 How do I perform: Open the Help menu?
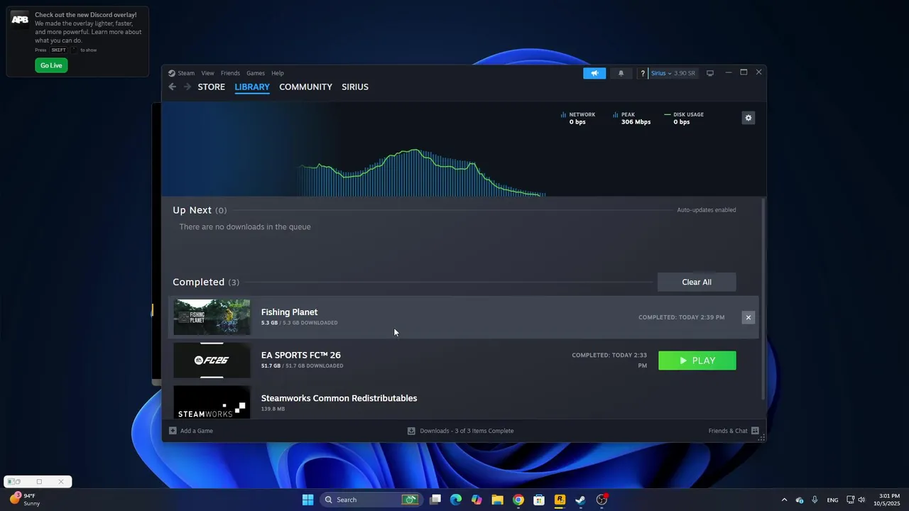click(278, 73)
